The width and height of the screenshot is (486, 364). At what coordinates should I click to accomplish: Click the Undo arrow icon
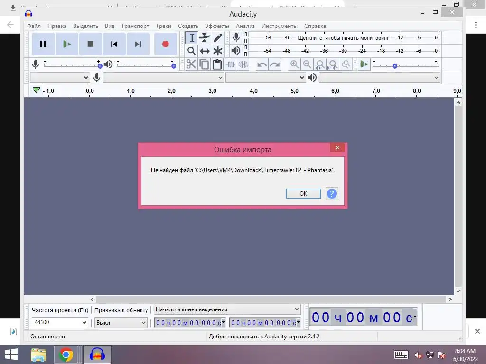[x=262, y=64]
